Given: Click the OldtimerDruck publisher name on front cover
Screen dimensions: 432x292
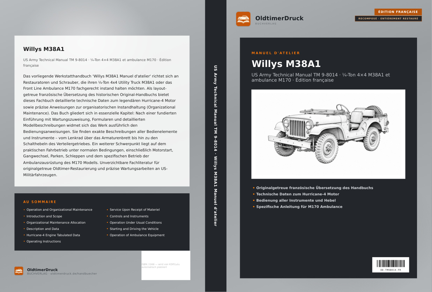Looking at the screenshot, I should click(279, 18).
